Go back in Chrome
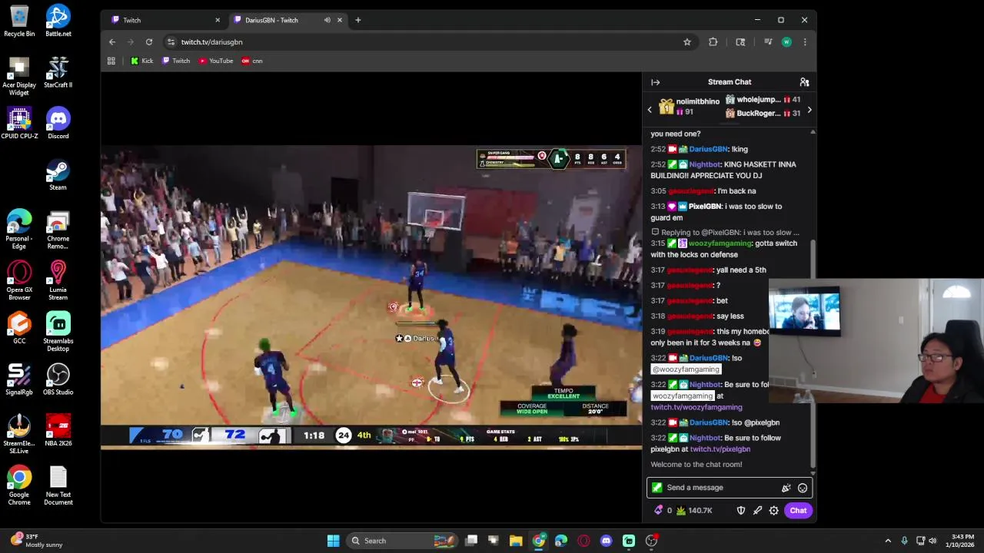Viewport: 984px width, 553px height. coord(112,42)
